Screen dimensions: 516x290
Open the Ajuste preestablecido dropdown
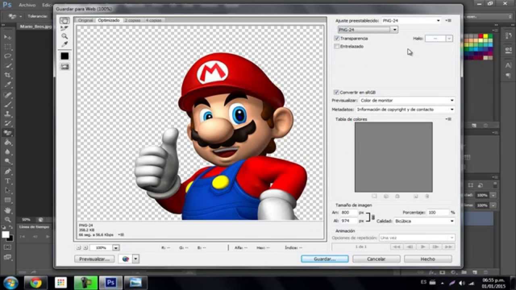tap(411, 20)
